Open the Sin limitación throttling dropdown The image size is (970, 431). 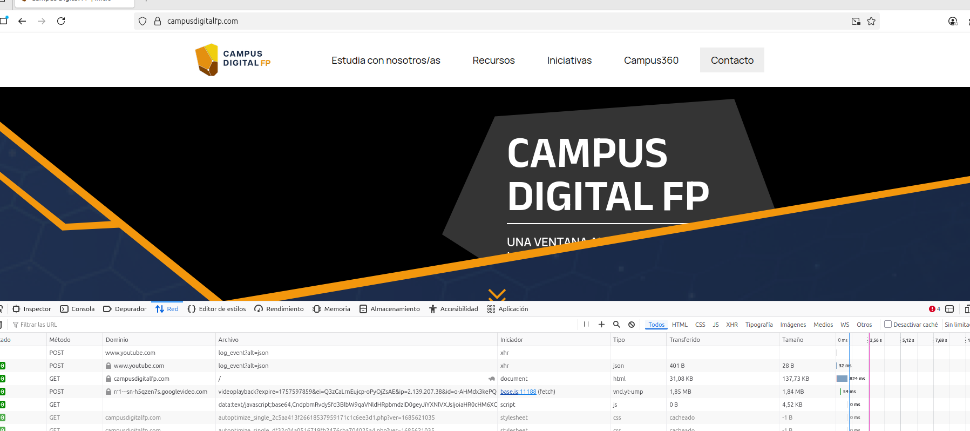coord(957,325)
